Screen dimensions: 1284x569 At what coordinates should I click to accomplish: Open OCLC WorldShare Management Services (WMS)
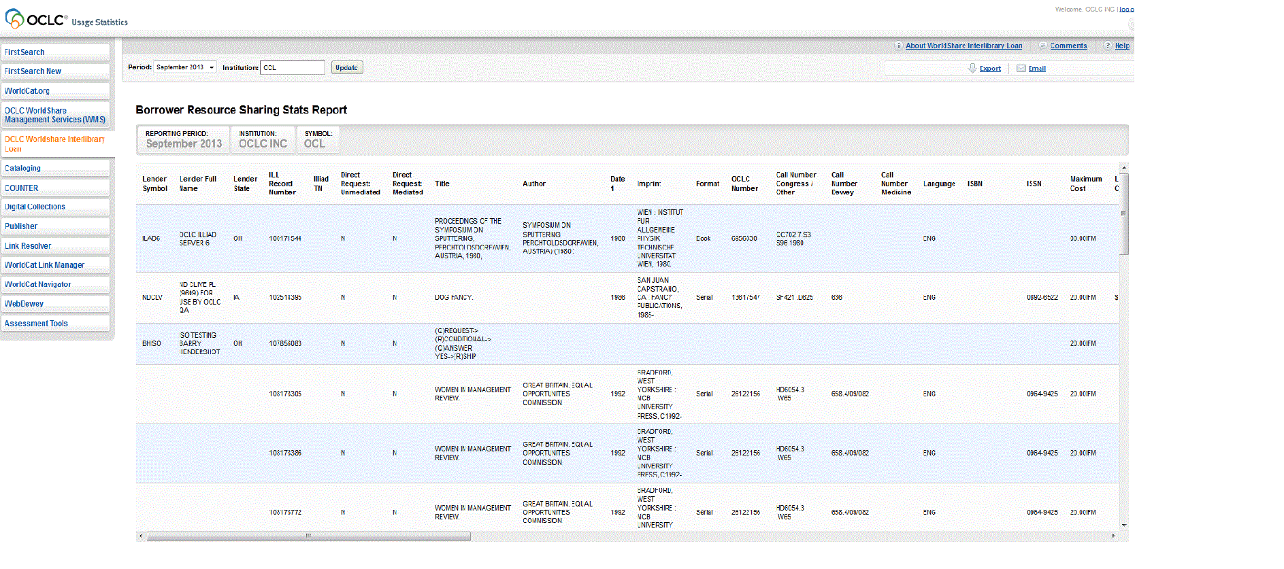[x=55, y=115]
